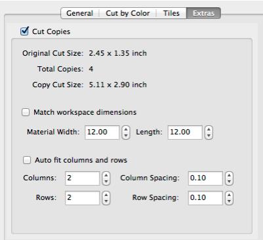This screenshot has width=263, height=240.
Task: Increase Length using stepper up arrow
Action: point(209,129)
